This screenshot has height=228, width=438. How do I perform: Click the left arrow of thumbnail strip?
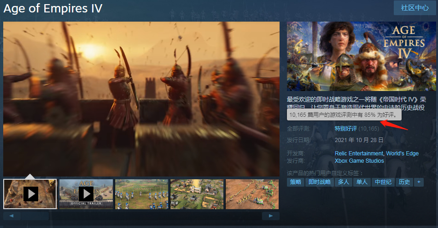[x=12, y=216]
